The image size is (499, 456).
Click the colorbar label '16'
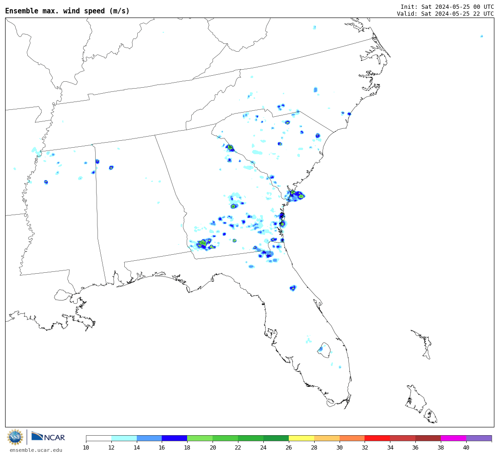162,448
